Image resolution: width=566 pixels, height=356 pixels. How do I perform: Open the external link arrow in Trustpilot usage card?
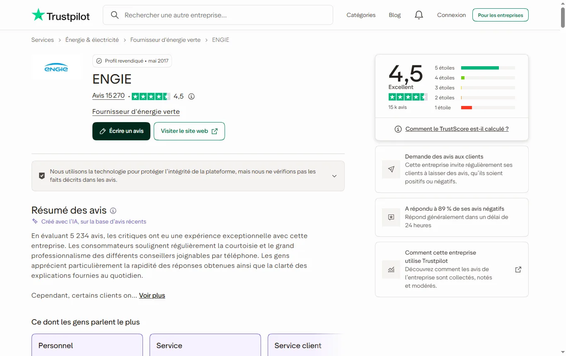click(518, 269)
